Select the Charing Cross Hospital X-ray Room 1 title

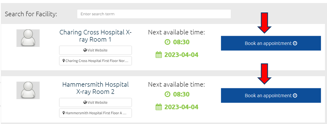96,36
